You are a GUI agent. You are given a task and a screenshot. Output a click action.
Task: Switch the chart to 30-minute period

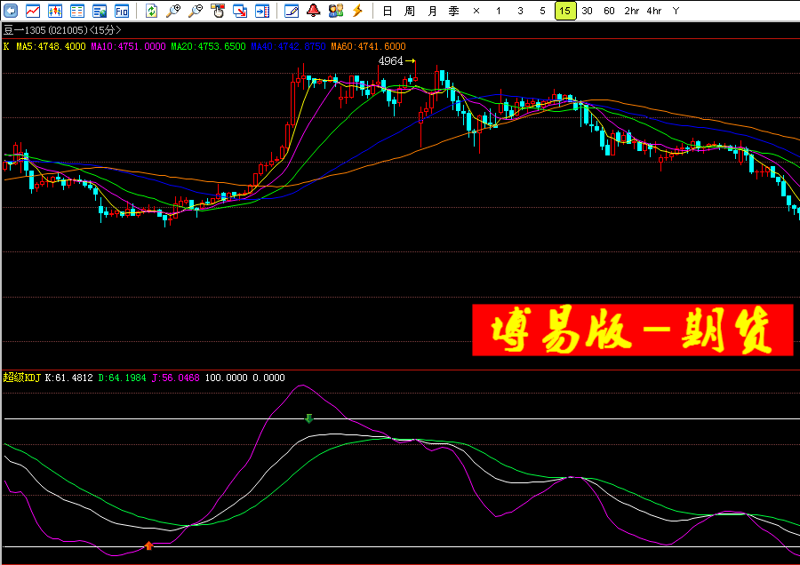tap(587, 11)
